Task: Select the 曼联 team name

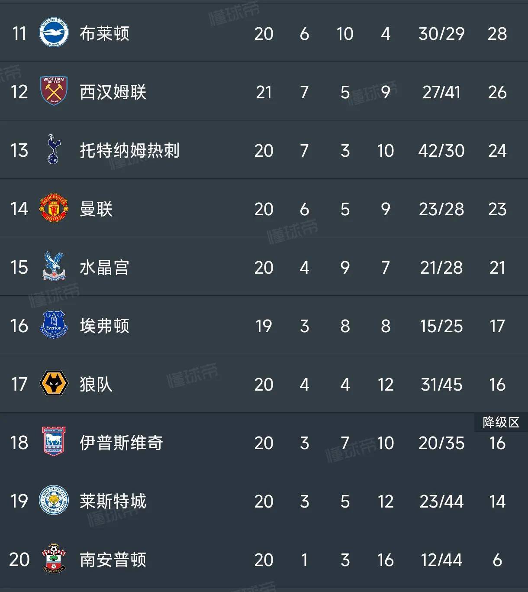Action: point(96,209)
